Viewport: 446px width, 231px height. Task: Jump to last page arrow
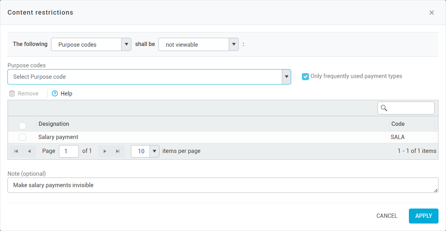(118, 151)
